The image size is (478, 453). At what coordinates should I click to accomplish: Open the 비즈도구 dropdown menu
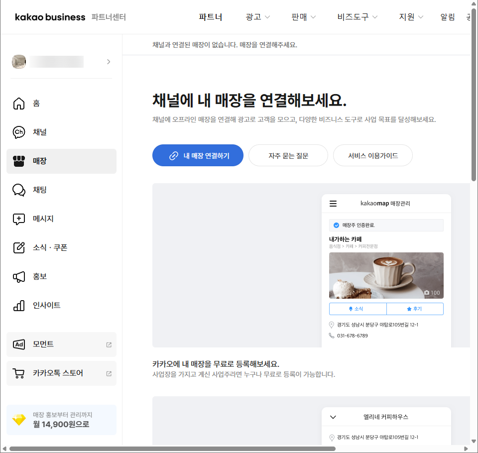358,17
